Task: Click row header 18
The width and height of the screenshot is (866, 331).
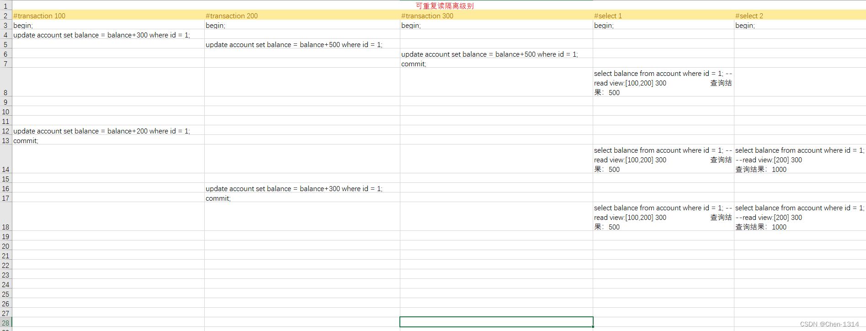Action: (x=5, y=217)
